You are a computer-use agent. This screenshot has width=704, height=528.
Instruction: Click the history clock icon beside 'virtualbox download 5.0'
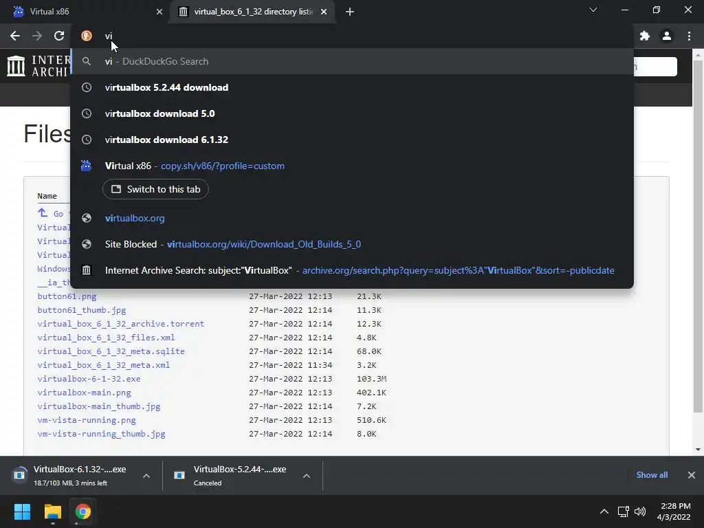pos(87,113)
